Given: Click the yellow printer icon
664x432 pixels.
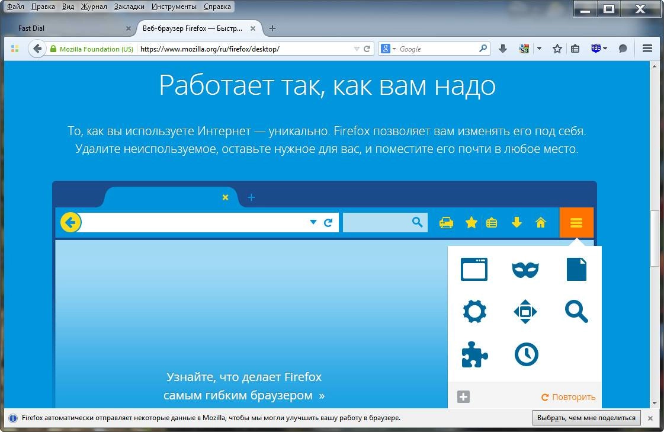Looking at the screenshot, I should 446,222.
